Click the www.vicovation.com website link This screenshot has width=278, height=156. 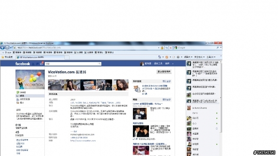[x=83, y=141]
